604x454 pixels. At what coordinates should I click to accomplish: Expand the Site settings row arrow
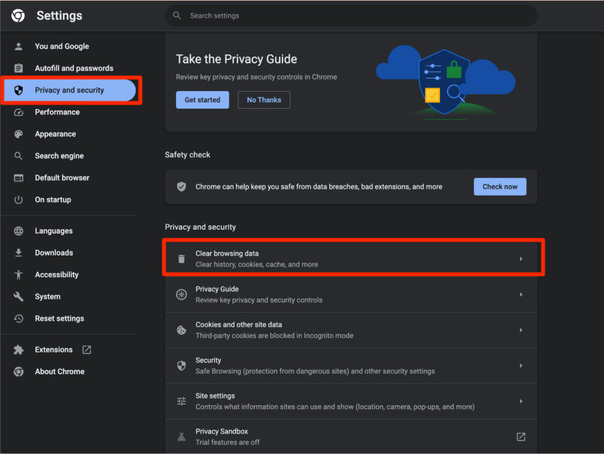pos(521,401)
